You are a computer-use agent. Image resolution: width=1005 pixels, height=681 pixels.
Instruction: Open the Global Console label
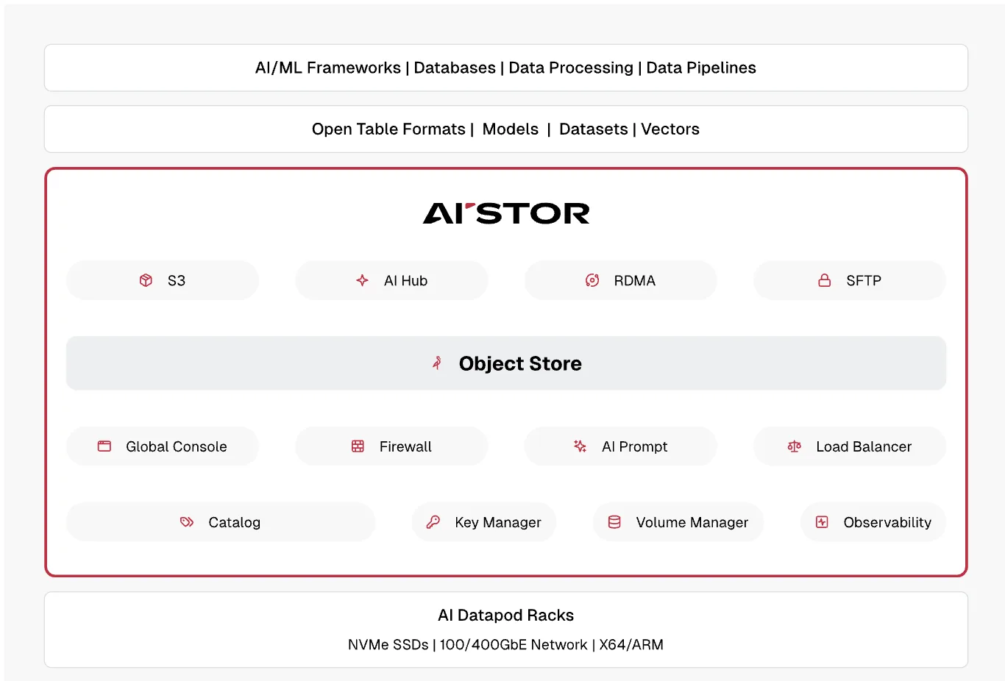tap(177, 446)
